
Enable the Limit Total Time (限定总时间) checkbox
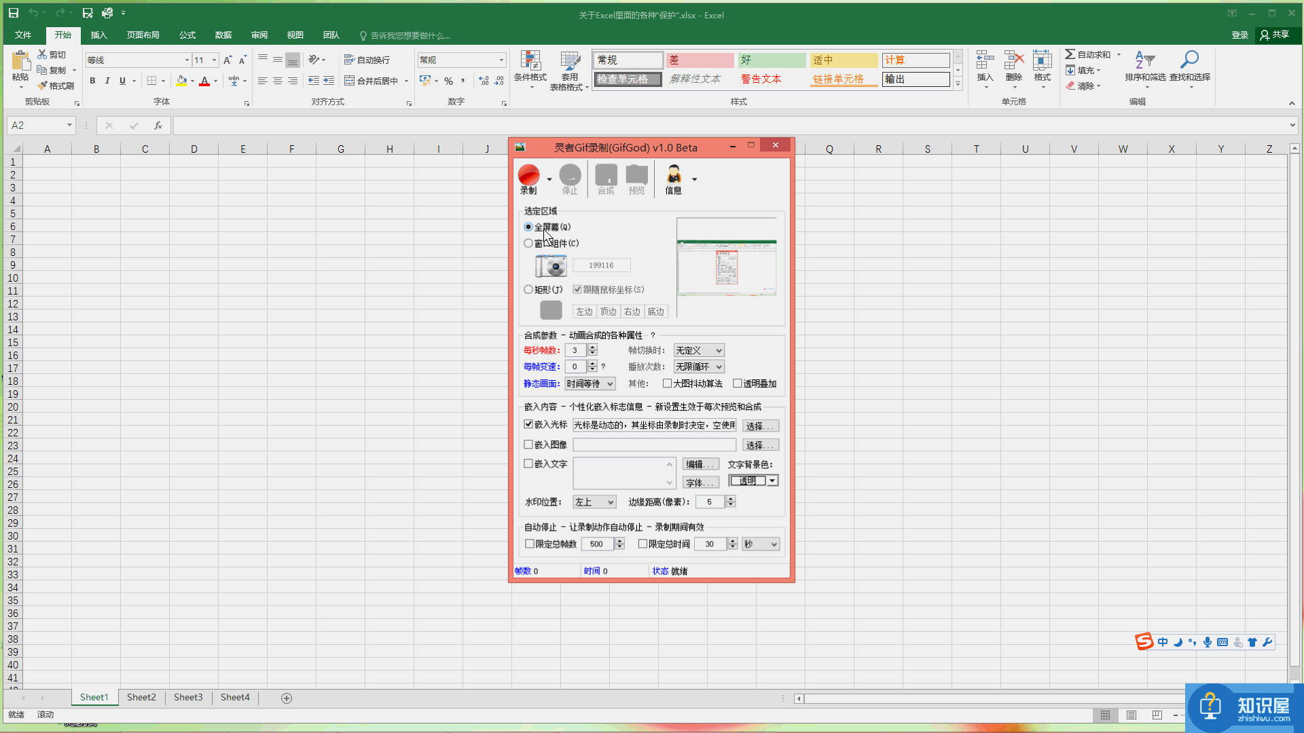click(642, 544)
